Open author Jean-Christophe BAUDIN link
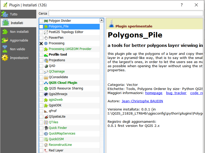 142,101
